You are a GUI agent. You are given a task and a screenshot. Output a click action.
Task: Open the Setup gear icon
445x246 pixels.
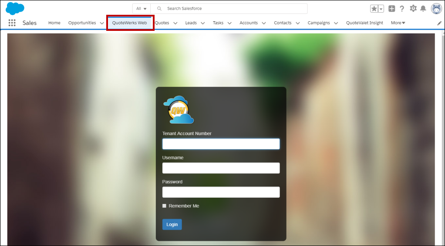tap(413, 9)
